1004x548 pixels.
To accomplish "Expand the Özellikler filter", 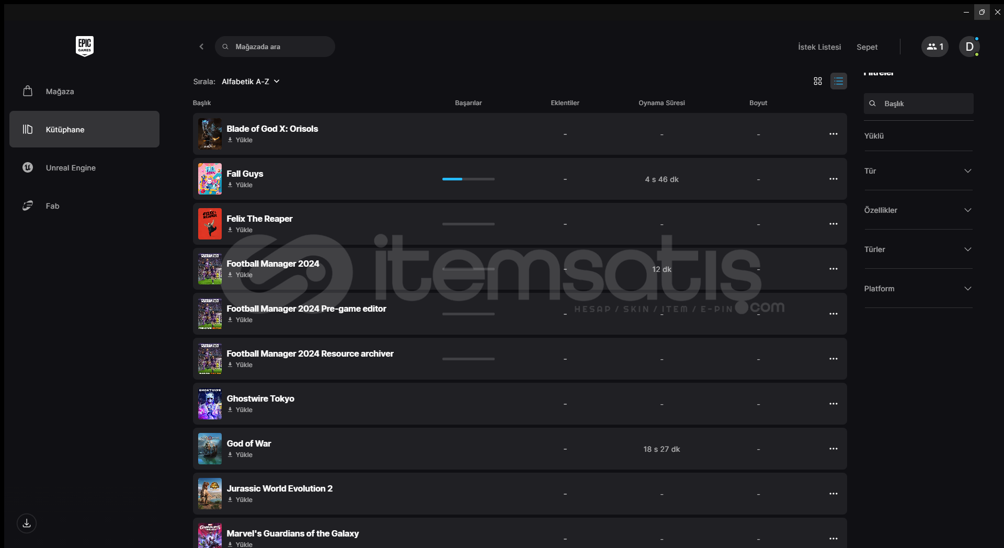I will point(918,210).
